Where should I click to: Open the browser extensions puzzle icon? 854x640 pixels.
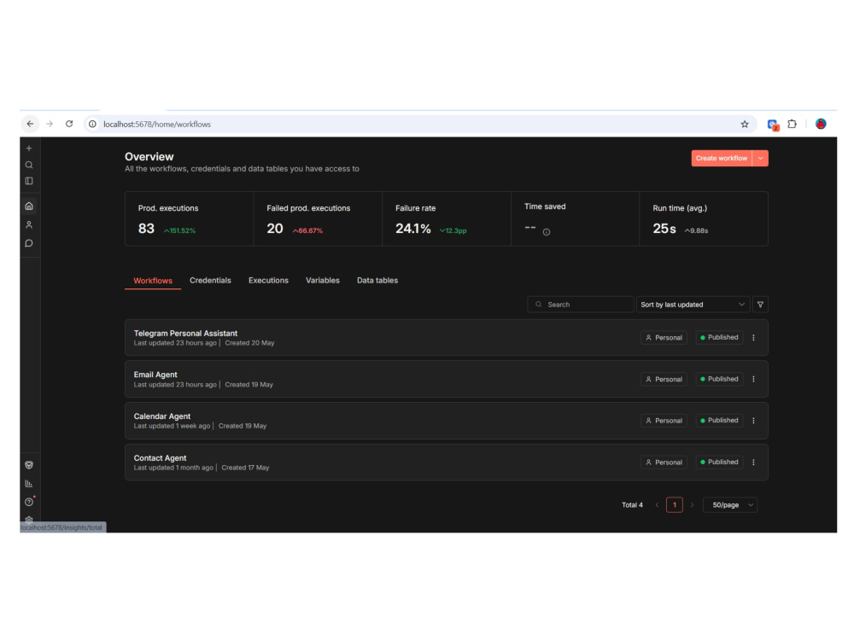792,124
